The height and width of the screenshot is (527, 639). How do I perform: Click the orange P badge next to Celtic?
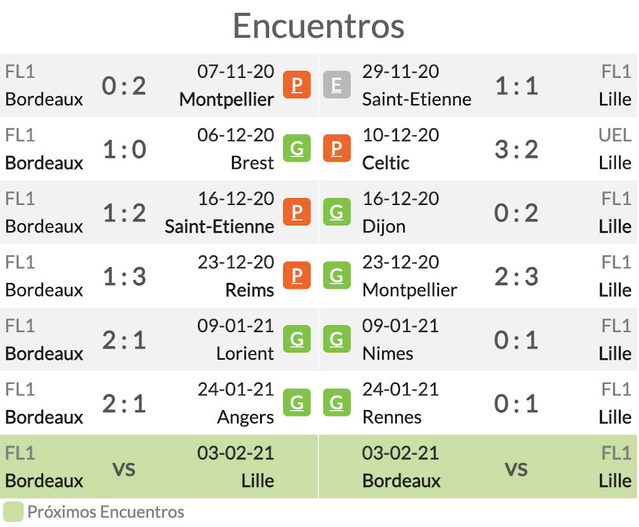337,148
